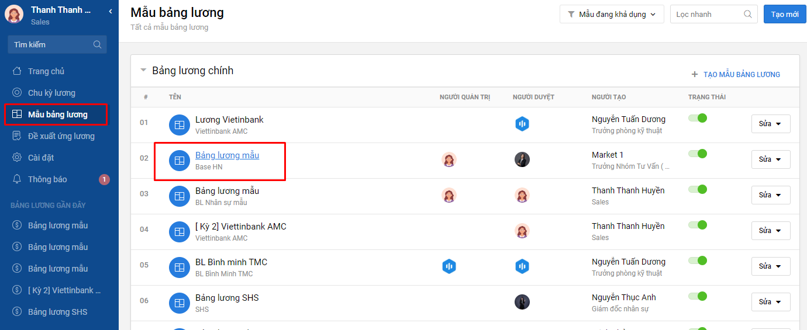Image resolution: width=807 pixels, height=330 pixels.
Task: Click creator Nguyễn Thục Anh
Action: (x=624, y=297)
